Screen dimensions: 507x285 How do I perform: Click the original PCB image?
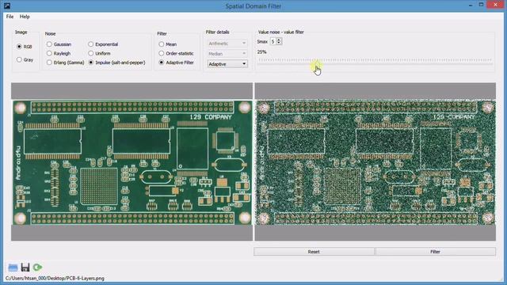click(x=132, y=162)
